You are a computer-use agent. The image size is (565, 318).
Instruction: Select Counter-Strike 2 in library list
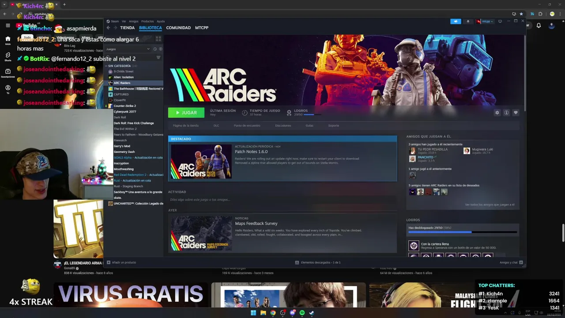(124, 106)
